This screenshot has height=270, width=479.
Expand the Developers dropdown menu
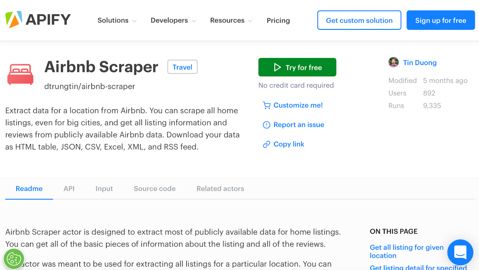coord(173,20)
